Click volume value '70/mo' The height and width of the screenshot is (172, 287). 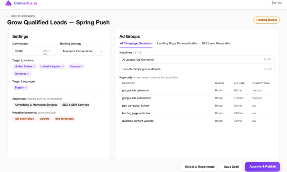click(238, 121)
